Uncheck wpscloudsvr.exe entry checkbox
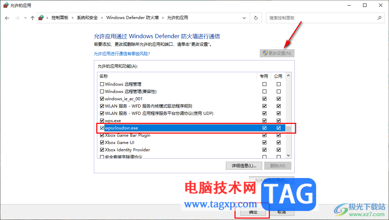Viewport: 389px width, 220px height. pos(102,128)
